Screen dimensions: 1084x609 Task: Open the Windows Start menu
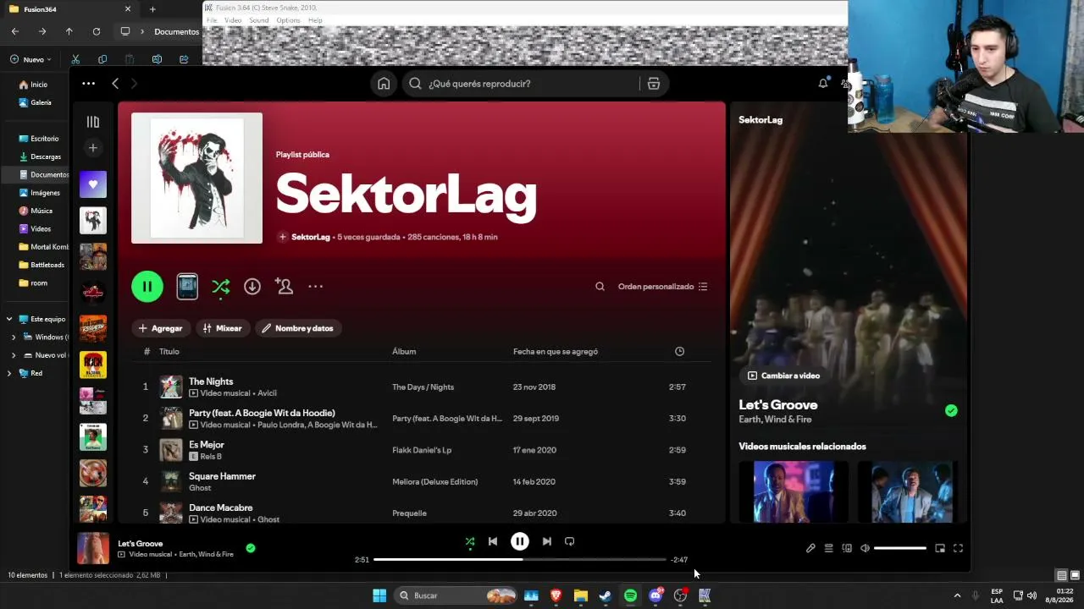point(379,595)
